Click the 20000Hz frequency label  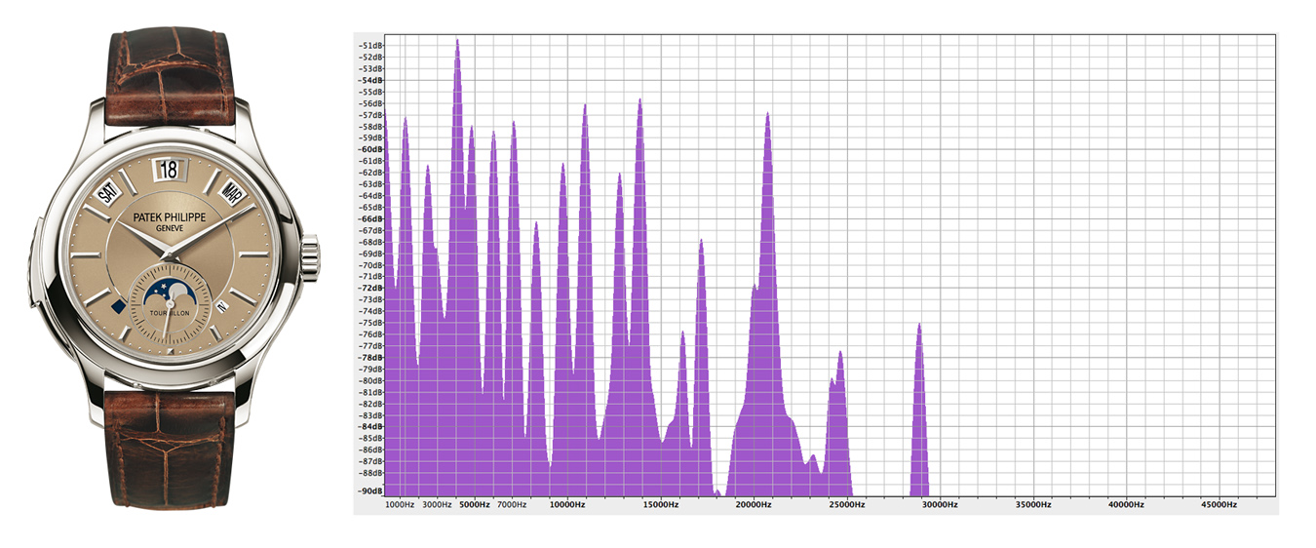tap(753, 505)
